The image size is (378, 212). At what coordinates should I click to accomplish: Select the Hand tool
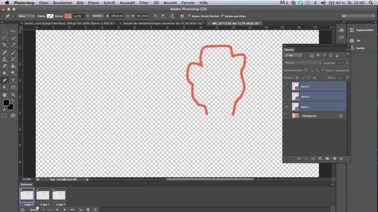coord(5,95)
